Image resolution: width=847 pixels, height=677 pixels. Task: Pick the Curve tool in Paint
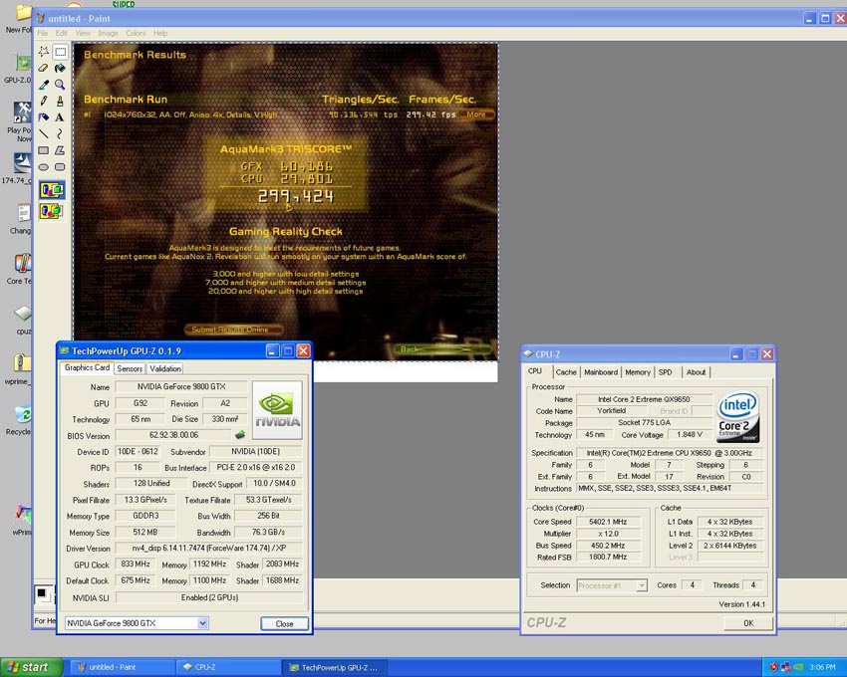(60, 133)
